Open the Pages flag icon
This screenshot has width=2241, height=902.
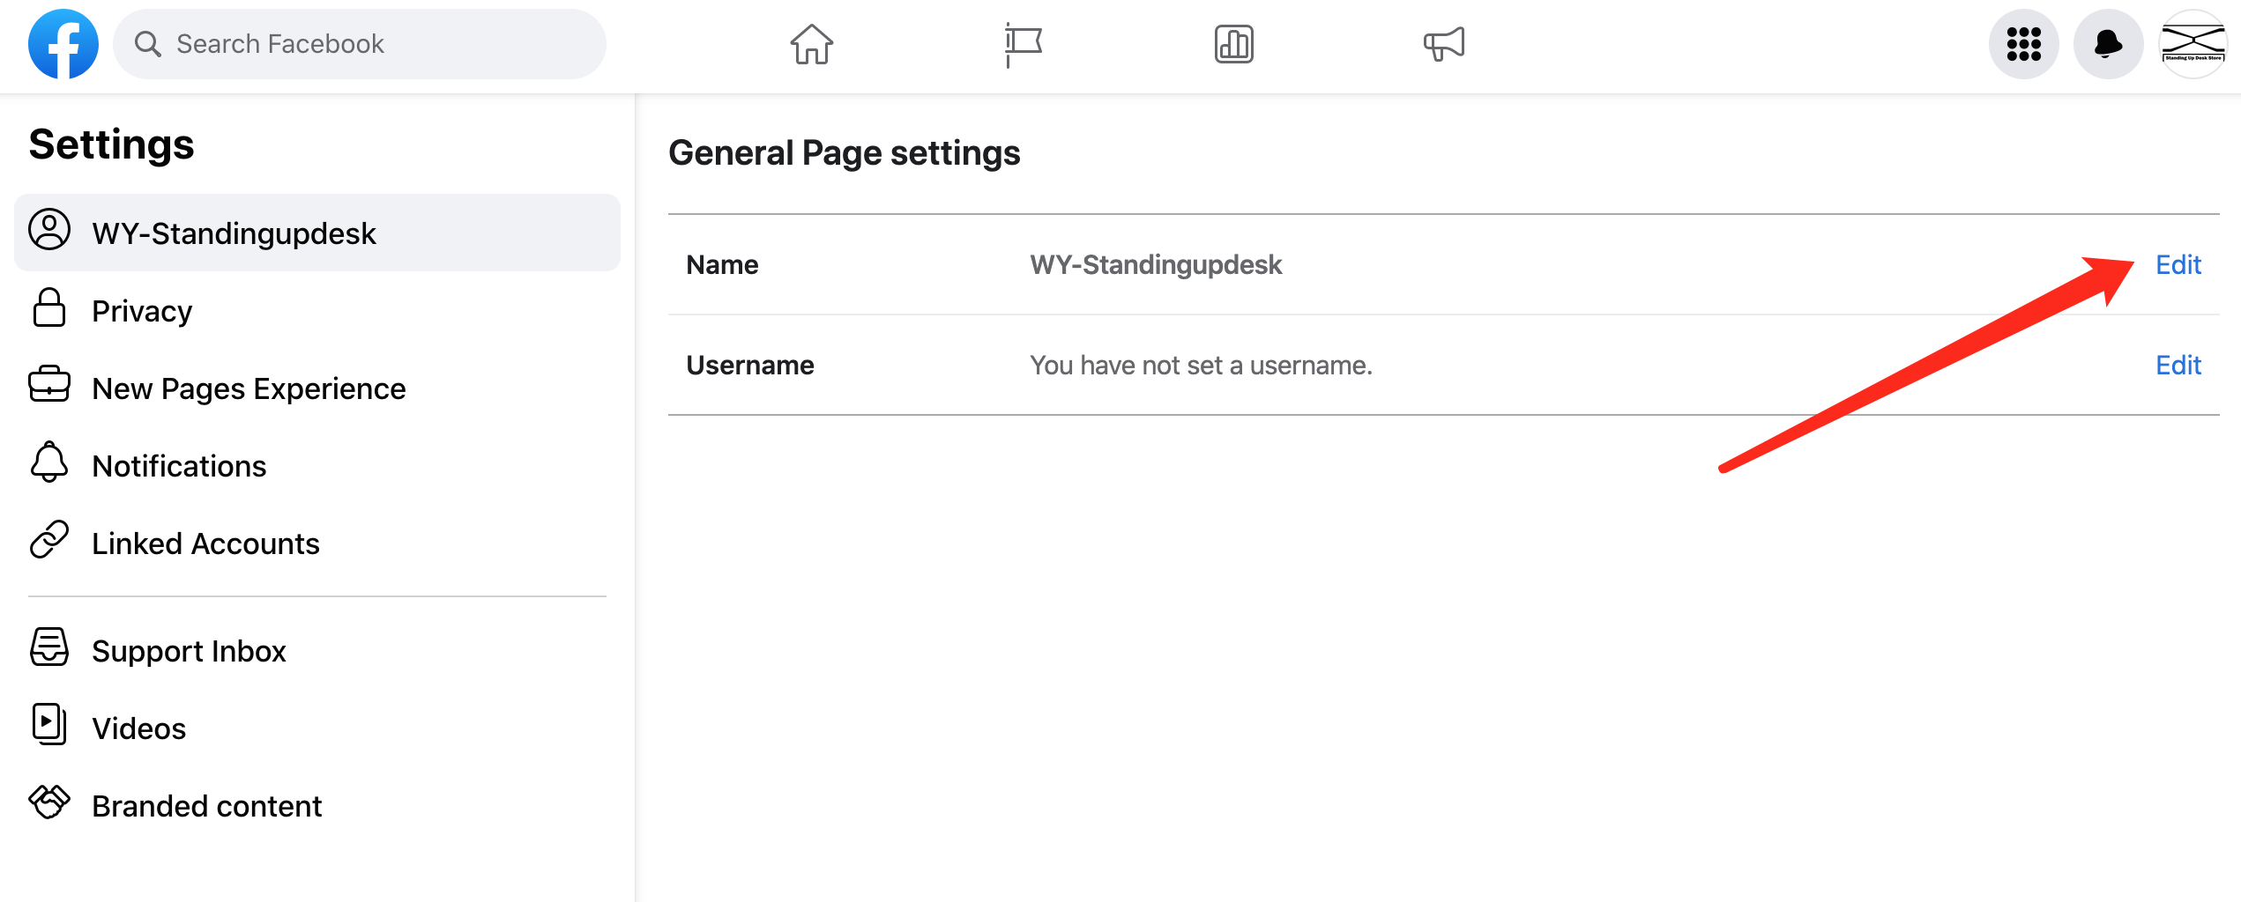1023,44
